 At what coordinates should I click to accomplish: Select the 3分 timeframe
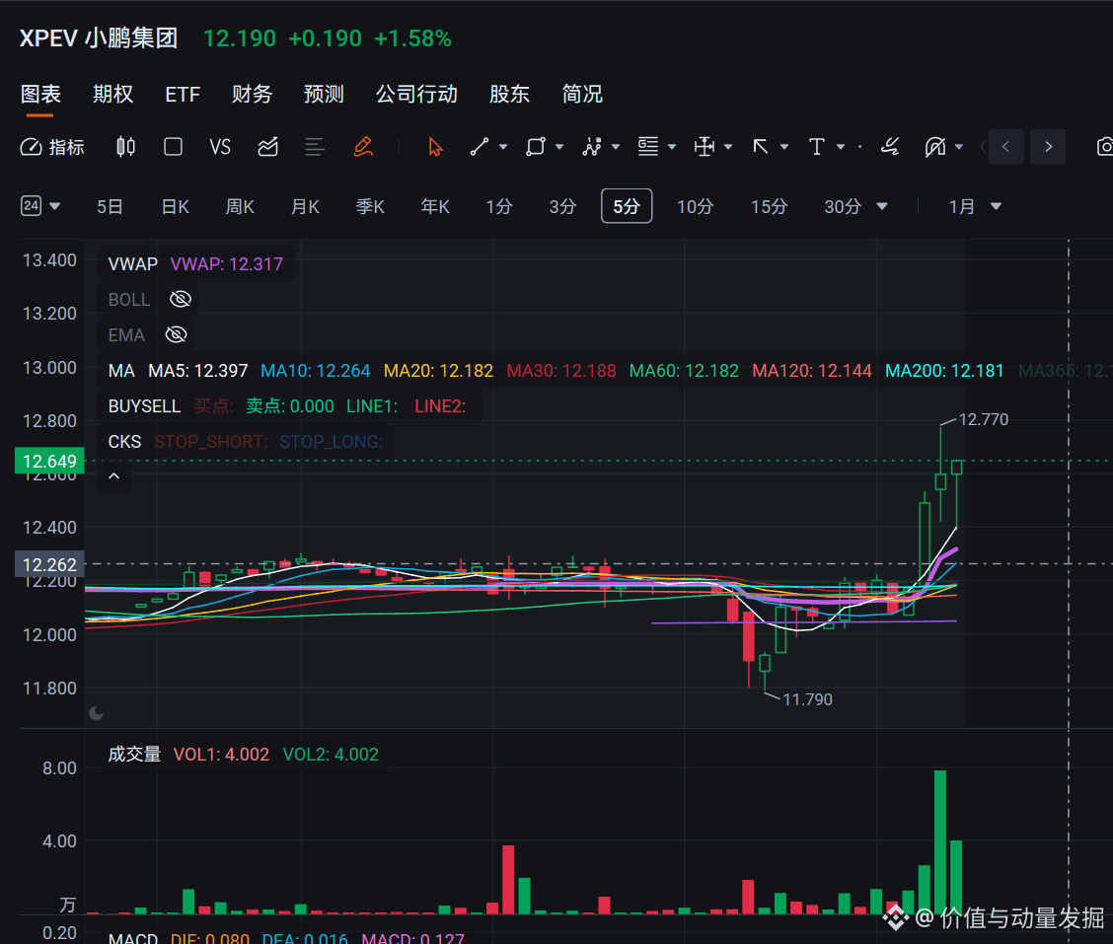pyautogui.click(x=562, y=206)
